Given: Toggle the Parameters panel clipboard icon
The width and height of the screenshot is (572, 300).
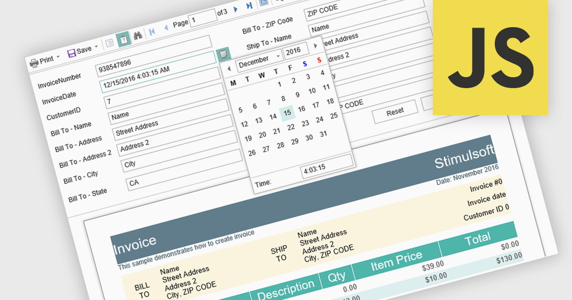Looking at the screenshot, I should pos(123,39).
